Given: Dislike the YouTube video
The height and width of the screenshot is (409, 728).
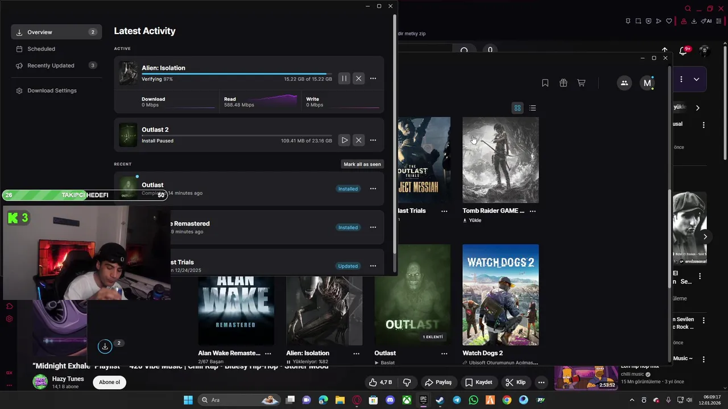Looking at the screenshot, I should tap(407, 382).
